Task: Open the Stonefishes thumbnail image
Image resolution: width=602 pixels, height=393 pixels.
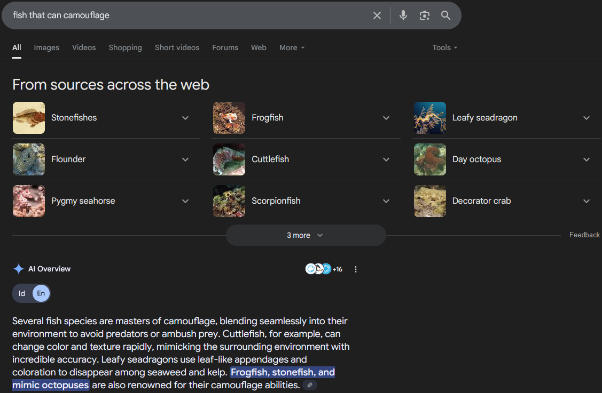Action: tap(29, 118)
